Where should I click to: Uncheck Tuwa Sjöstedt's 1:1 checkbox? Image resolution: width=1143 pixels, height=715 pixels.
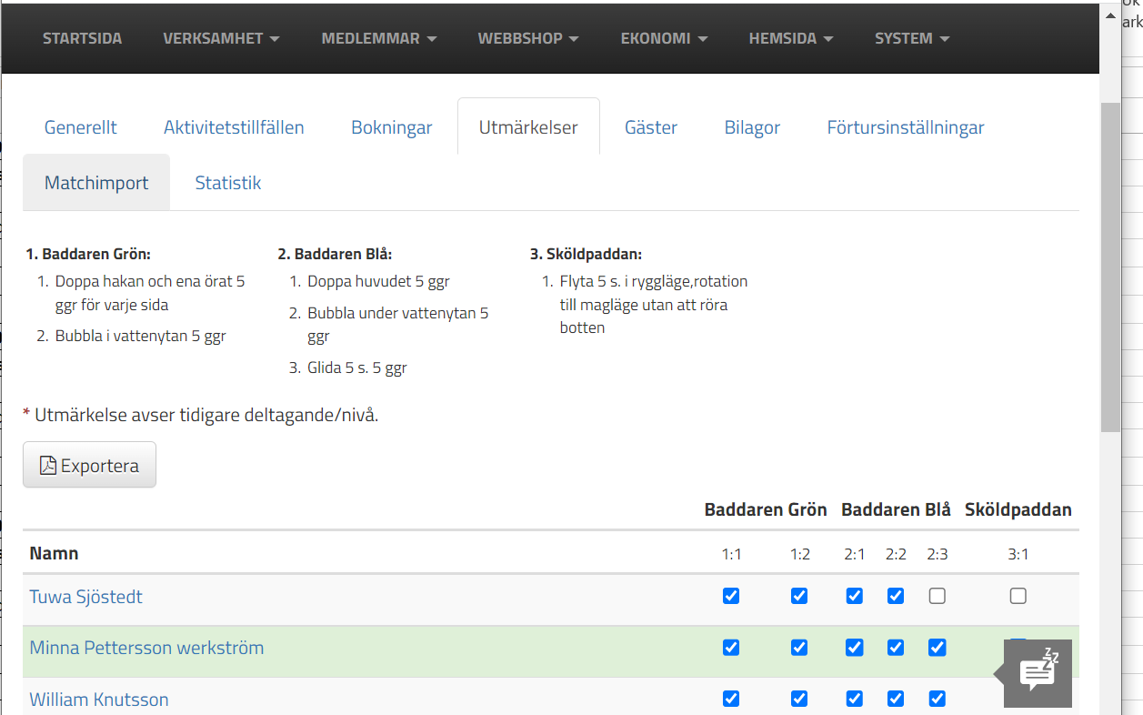pyautogui.click(x=731, y=596)
